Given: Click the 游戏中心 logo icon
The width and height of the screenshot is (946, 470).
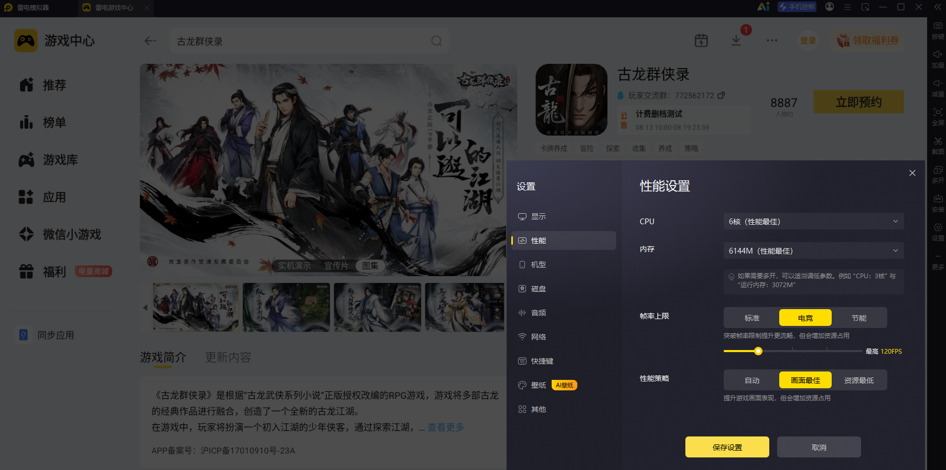Looking at the screenshot, I should (x=26, y=40).
